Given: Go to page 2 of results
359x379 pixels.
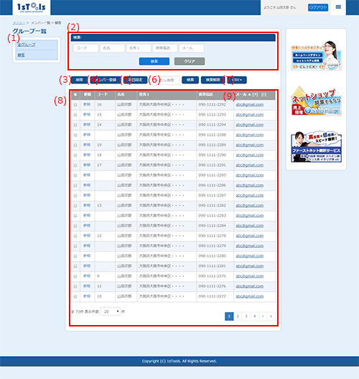Looking at the screenshot, I should click(x=238, y=316).
